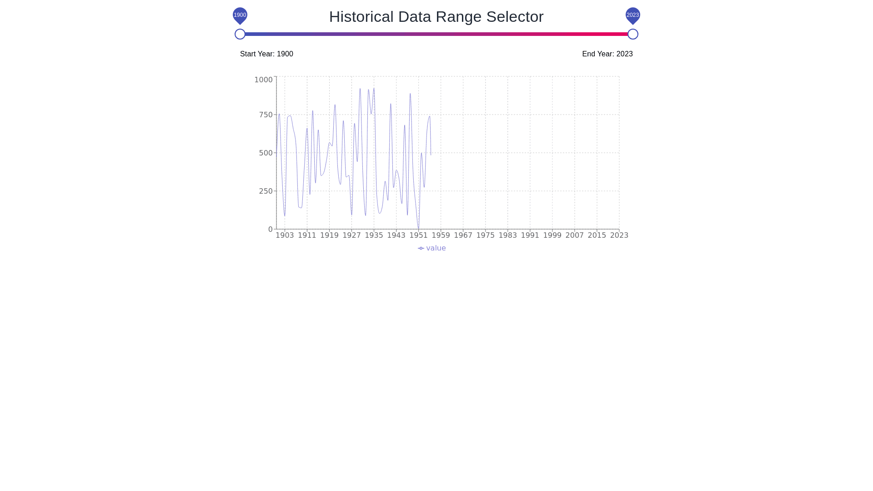
Task: Click the 2023 x-axis tick label
Action: [x=619, y=235]
